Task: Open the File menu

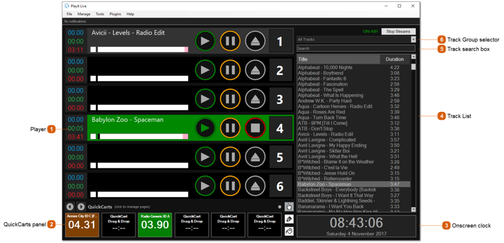Action: coord(69,14)
